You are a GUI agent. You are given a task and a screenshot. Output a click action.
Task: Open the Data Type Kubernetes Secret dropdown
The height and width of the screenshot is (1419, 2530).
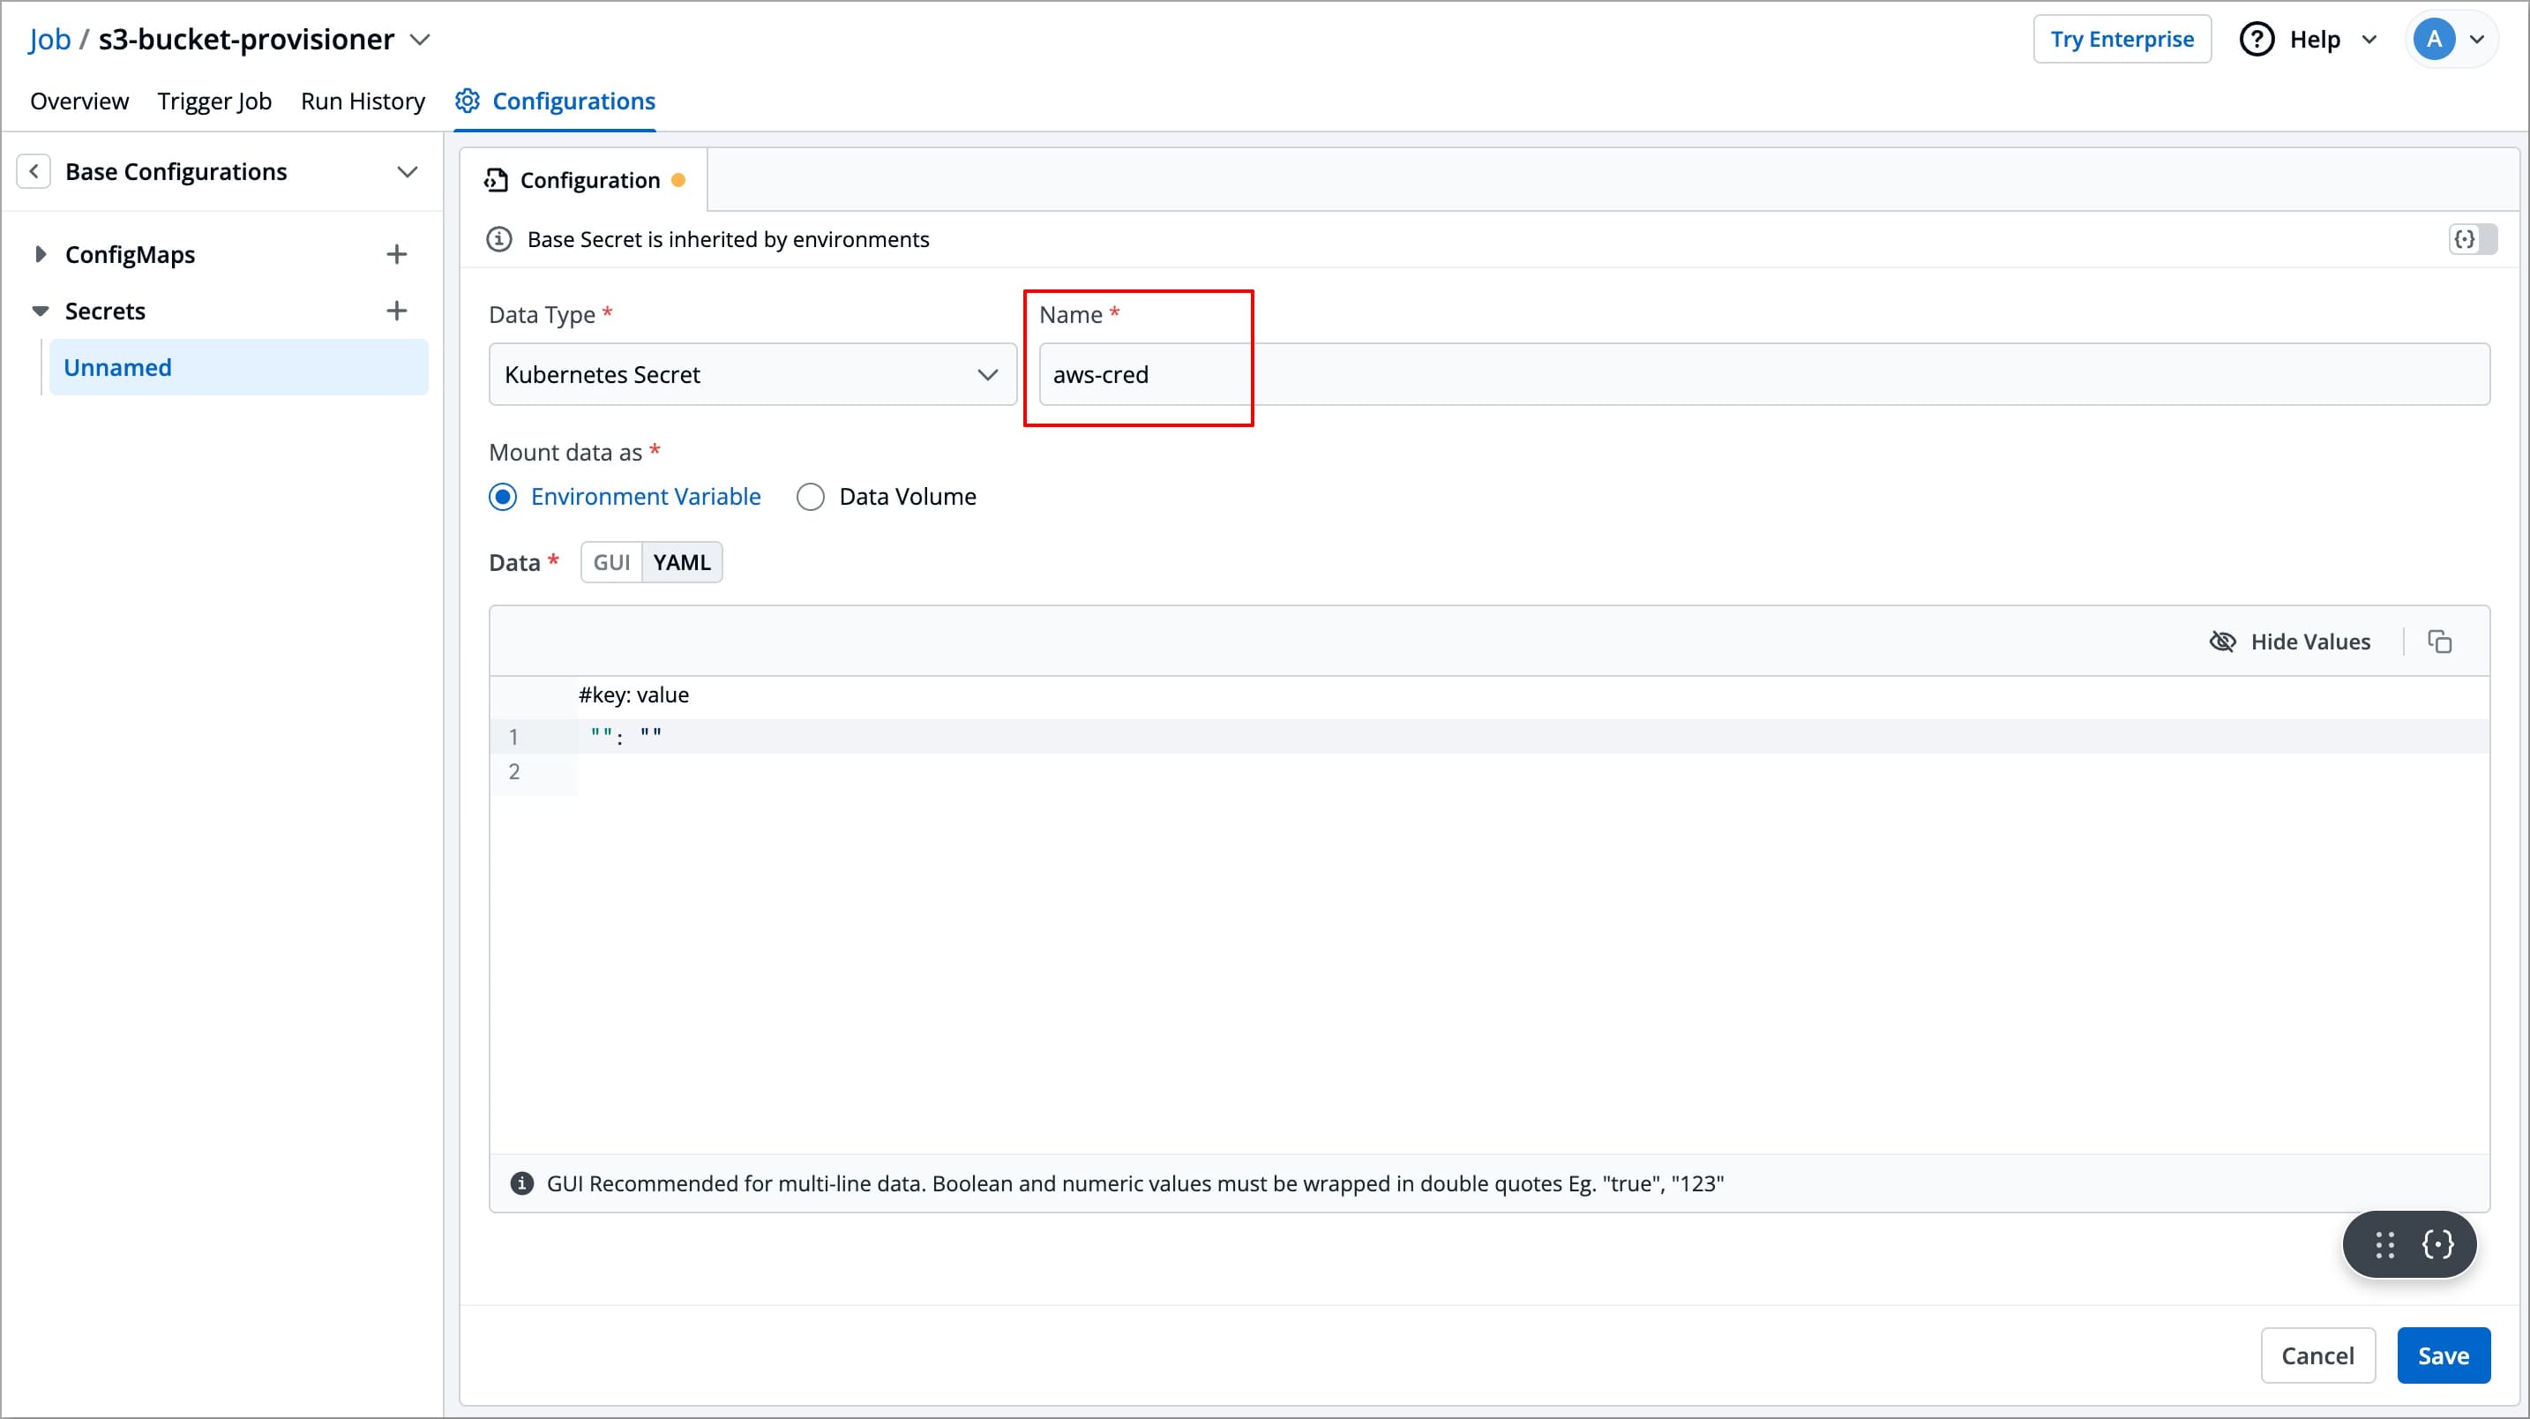coord(752,374)
